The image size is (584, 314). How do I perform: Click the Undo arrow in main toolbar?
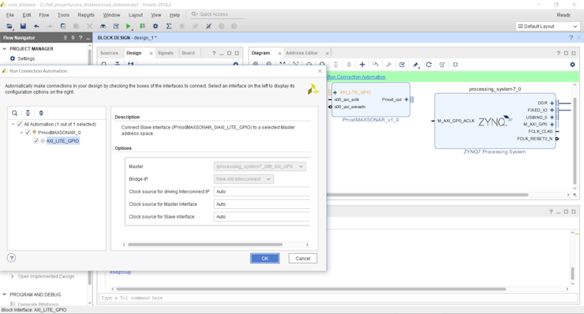point(36,26)
